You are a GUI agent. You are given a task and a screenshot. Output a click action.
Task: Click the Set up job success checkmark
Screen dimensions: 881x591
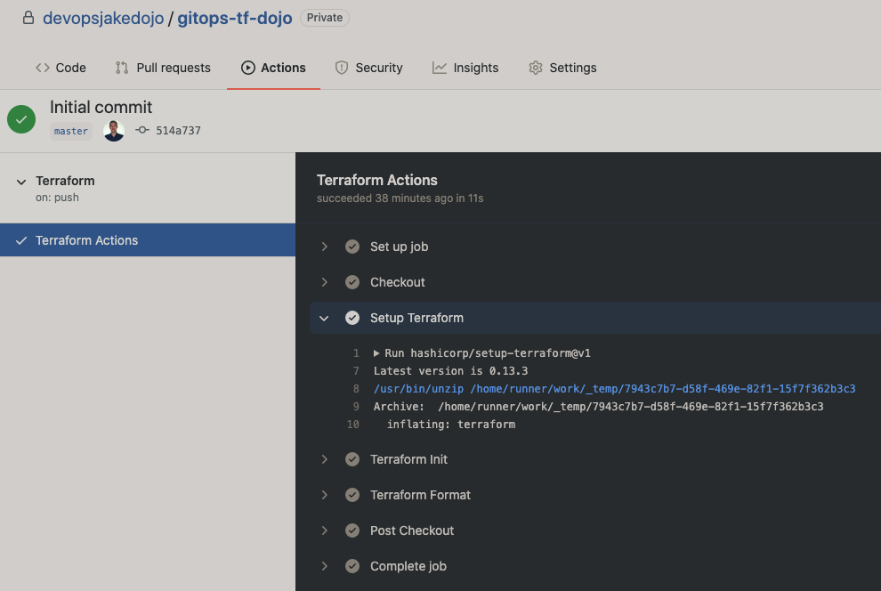pos(352,247)
